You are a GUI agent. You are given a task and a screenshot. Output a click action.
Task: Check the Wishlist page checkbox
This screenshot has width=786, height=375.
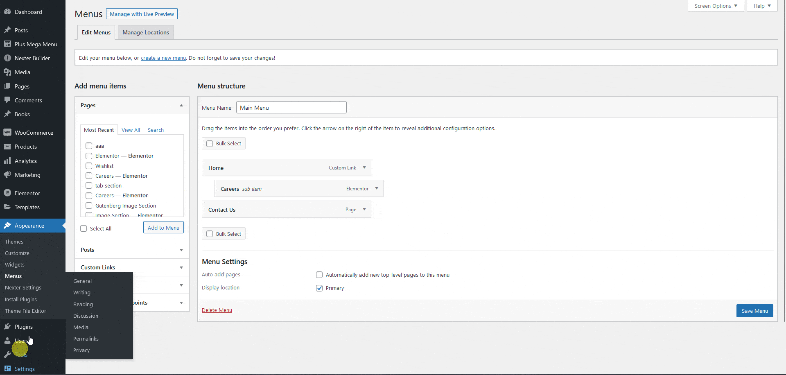[x=88, y=166]
